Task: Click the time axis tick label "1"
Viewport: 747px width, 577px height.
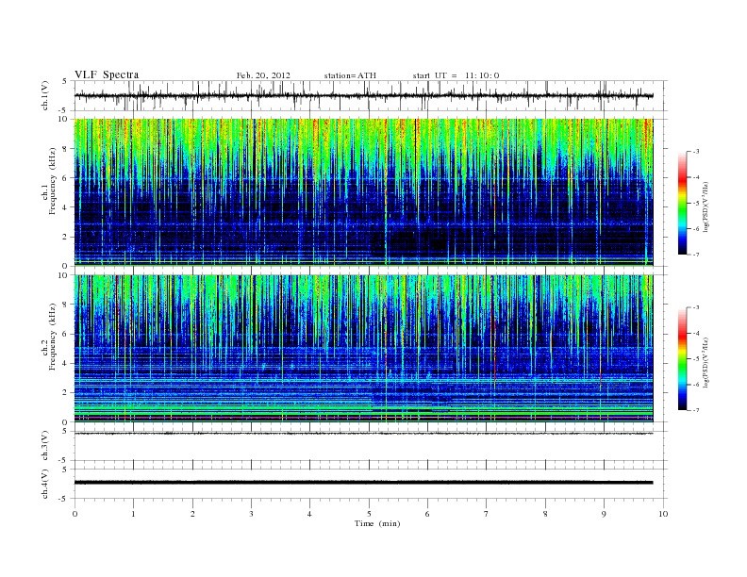Action: coord(134,514)
